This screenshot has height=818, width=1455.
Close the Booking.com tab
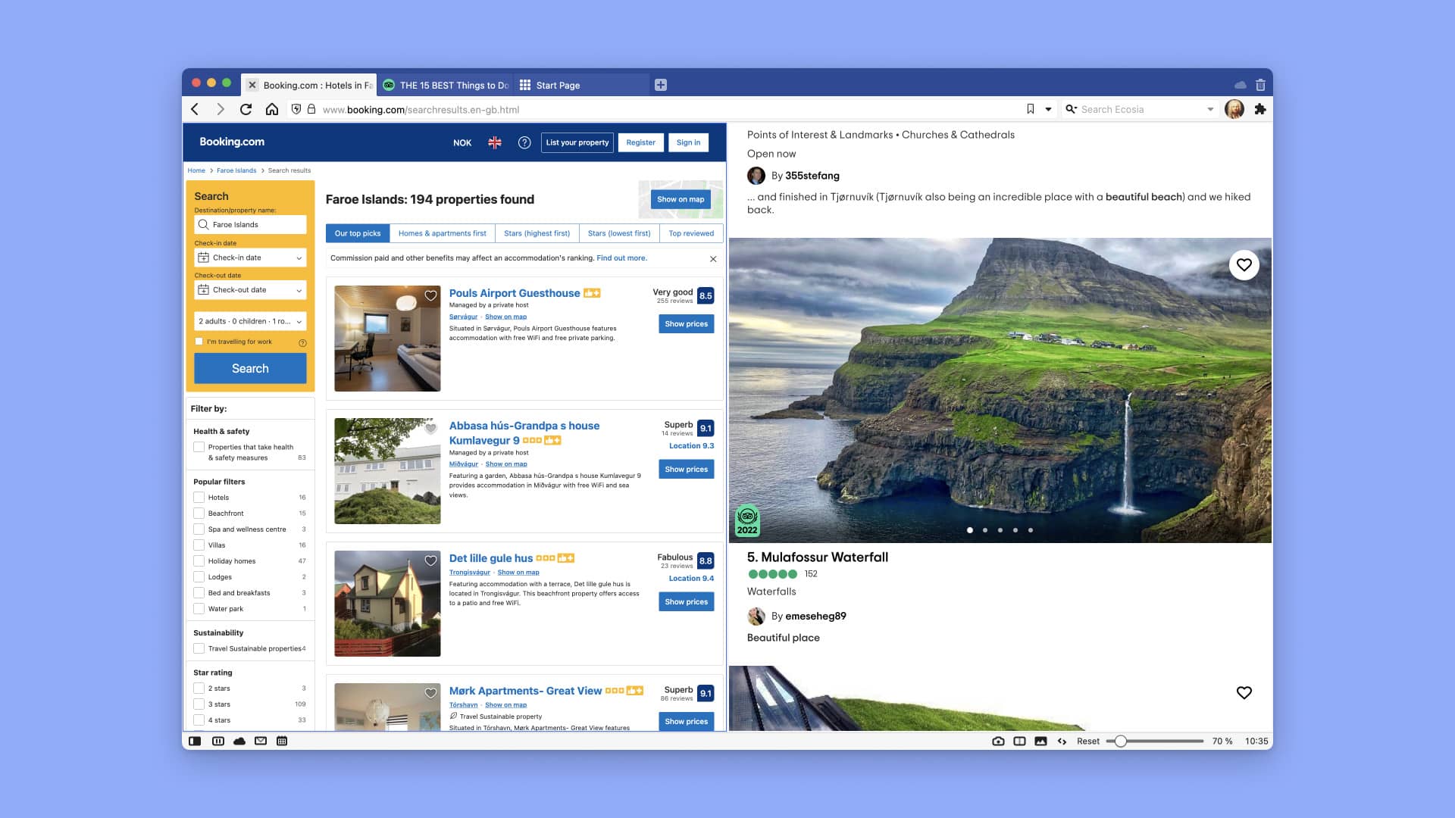click(252, 85)
